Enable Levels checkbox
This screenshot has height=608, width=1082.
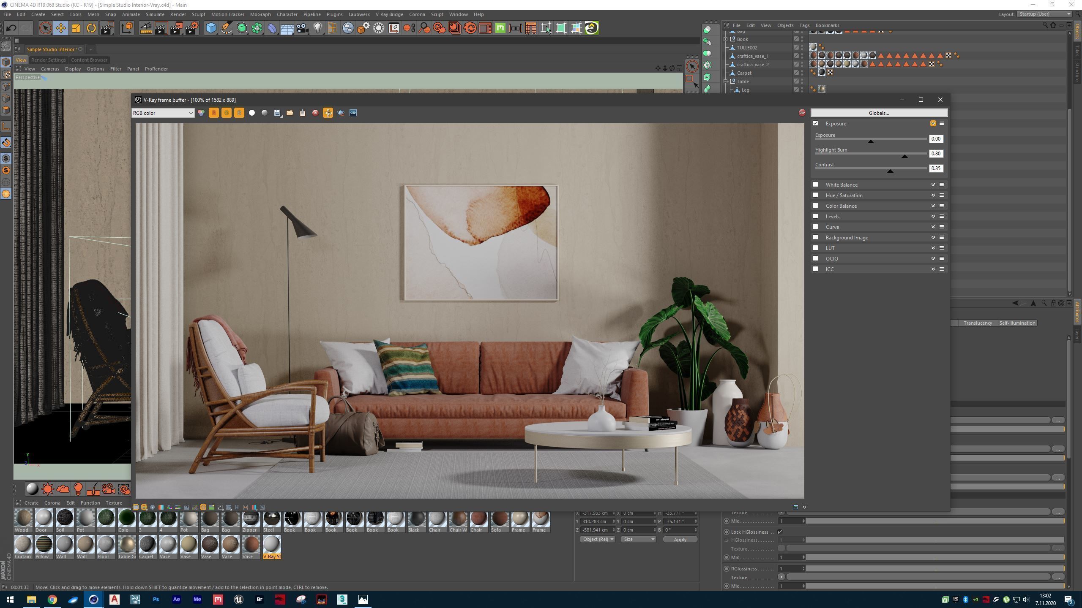pyautogui.click(x=816, y=216)
